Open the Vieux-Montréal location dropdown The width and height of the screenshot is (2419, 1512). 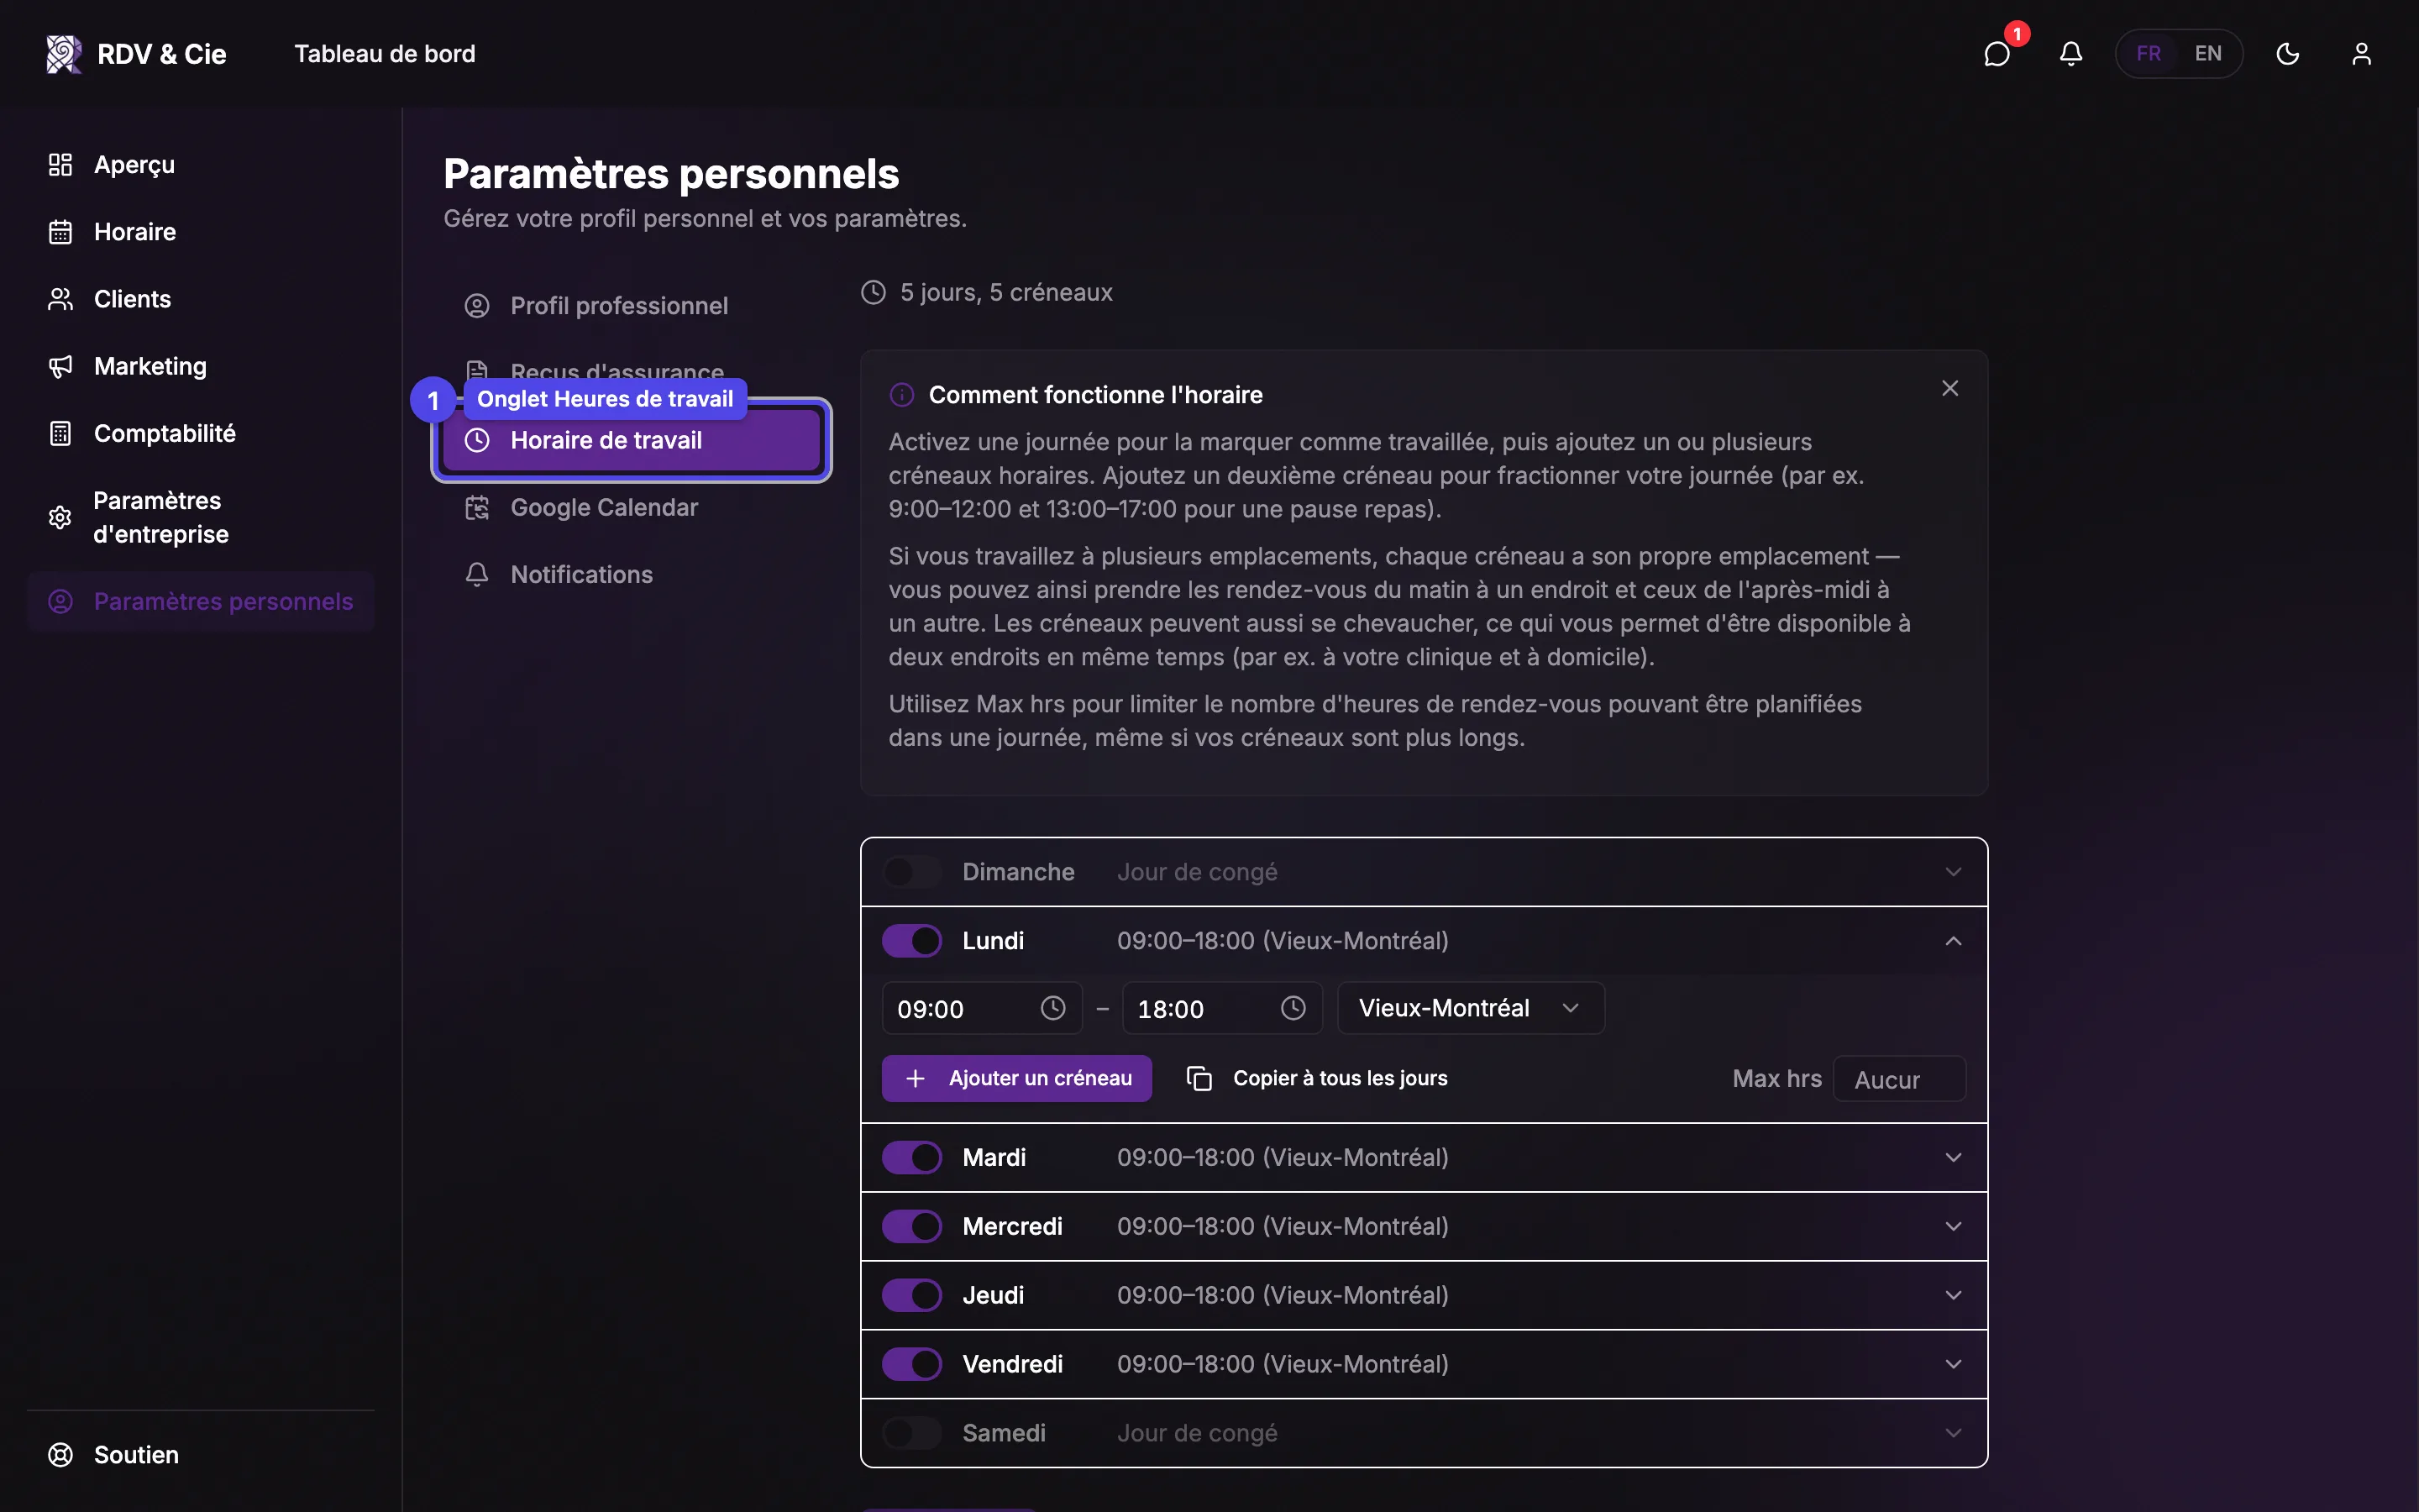pos(1471,1008)
